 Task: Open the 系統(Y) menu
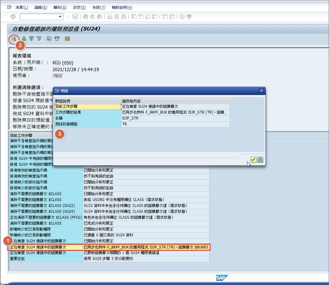coord(99,7)
